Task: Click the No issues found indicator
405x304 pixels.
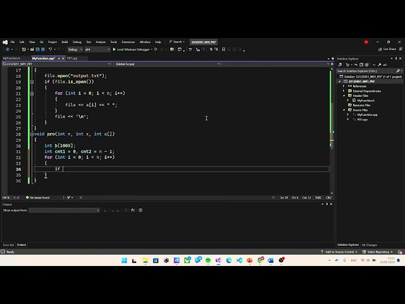Action: pos(38,198)
